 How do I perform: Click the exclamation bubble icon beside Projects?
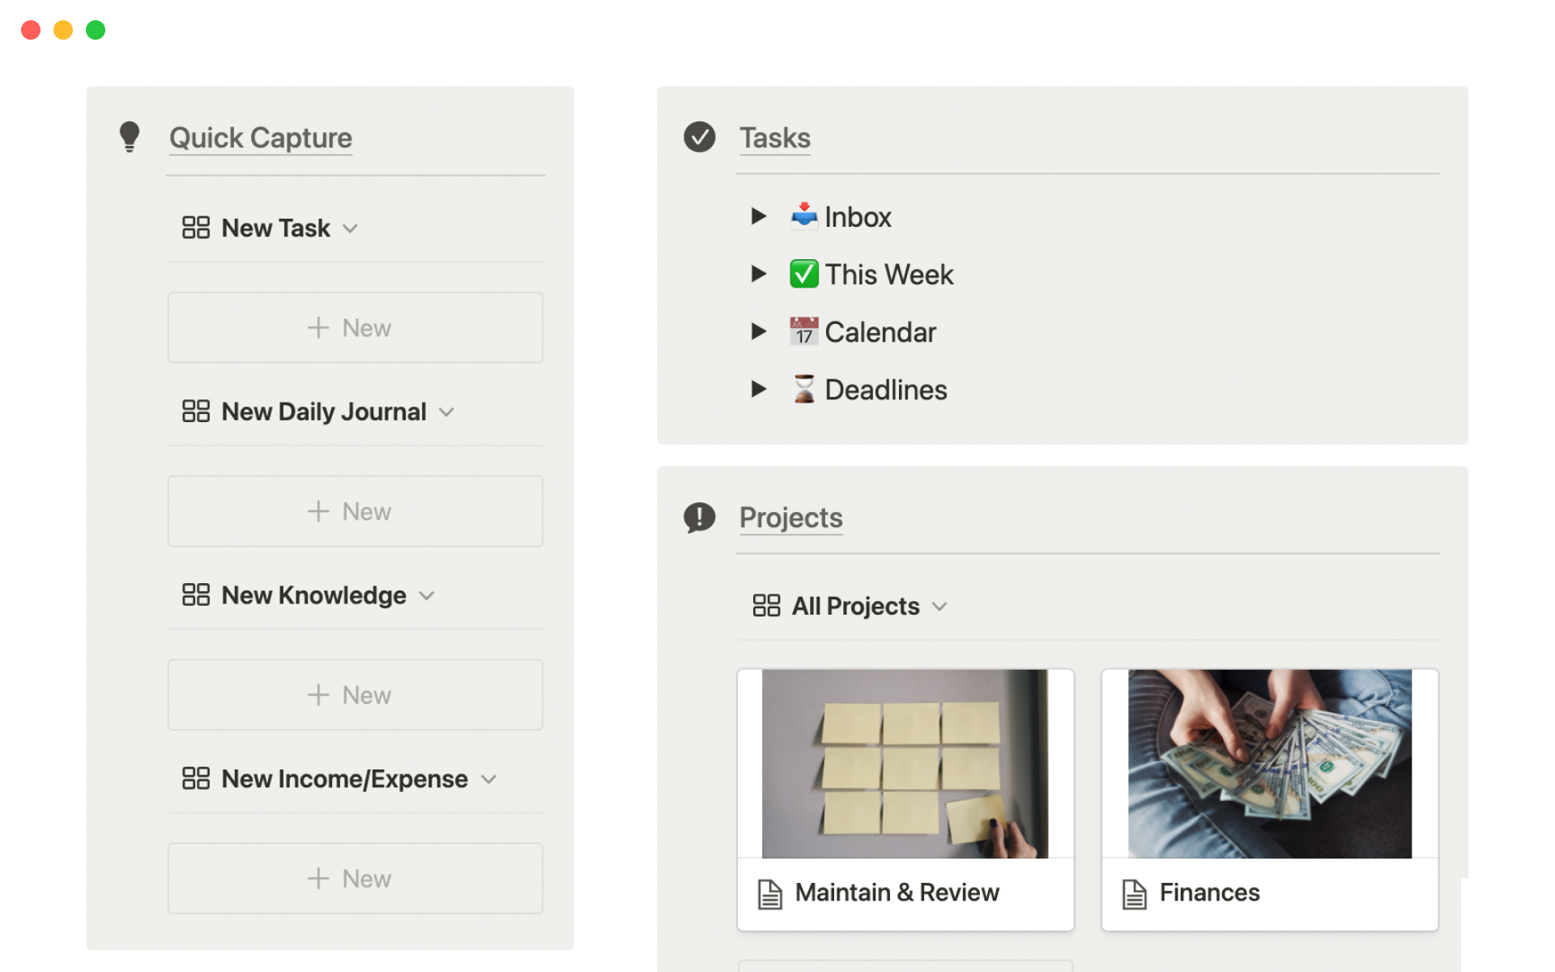[x=699, y=517]
